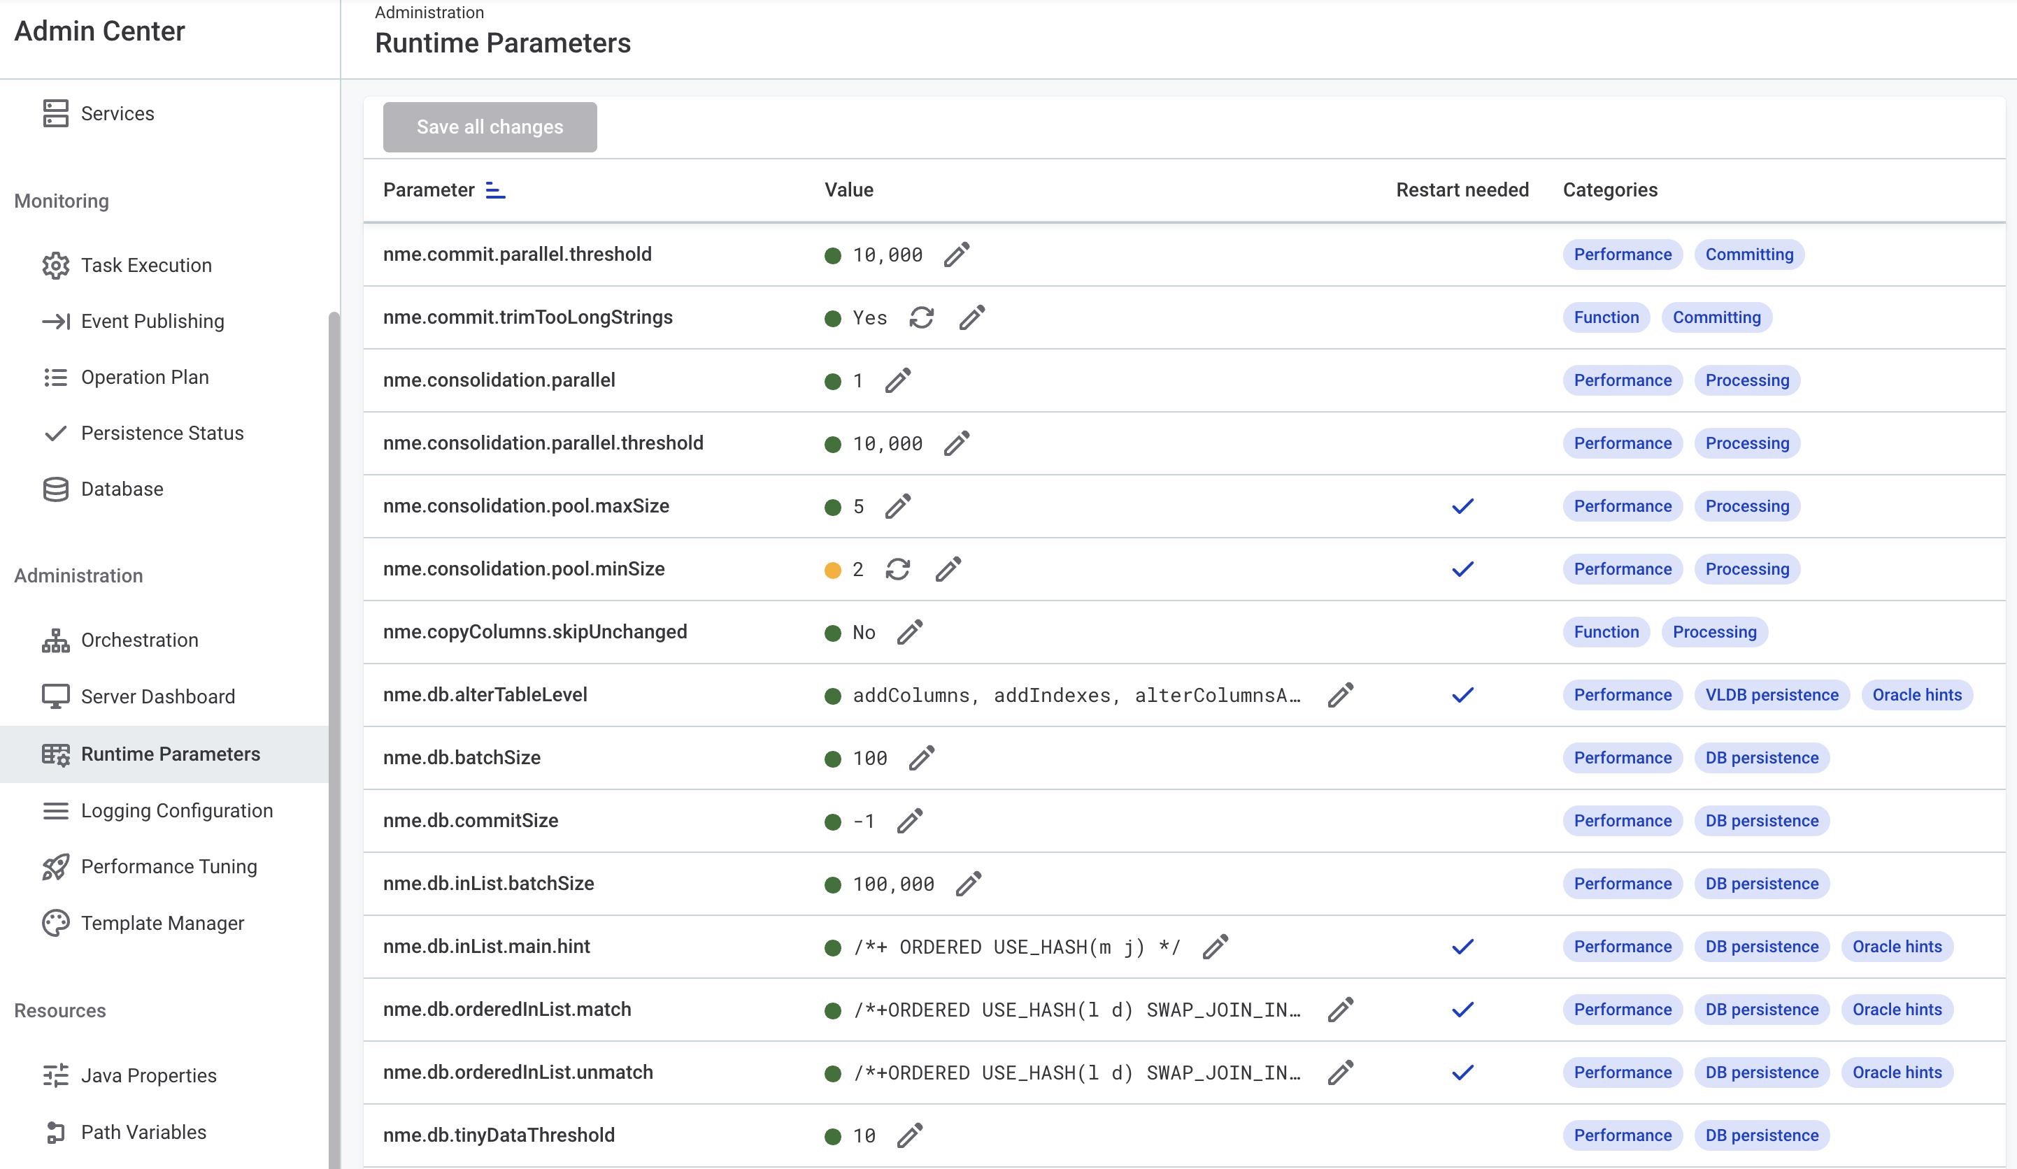The height and width of the screenshot is (1169, 2017).
Task: Edit nme.db.batchSize using the pencil icon
Action: pyautogui.click(x=923, y=758)
